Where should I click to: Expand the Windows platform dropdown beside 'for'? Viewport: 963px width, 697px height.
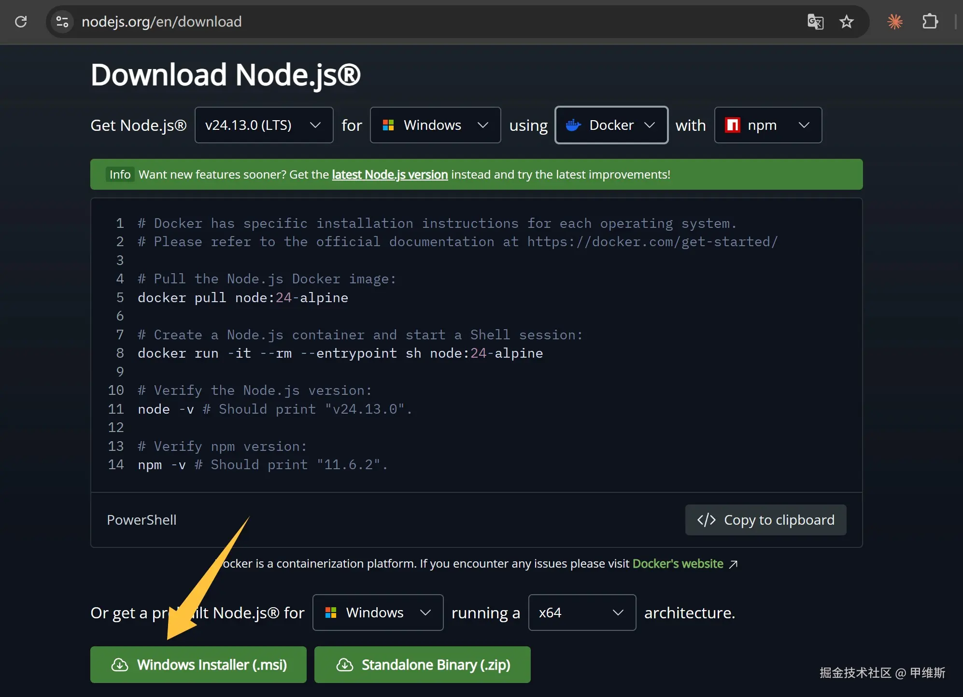point(435,125)
